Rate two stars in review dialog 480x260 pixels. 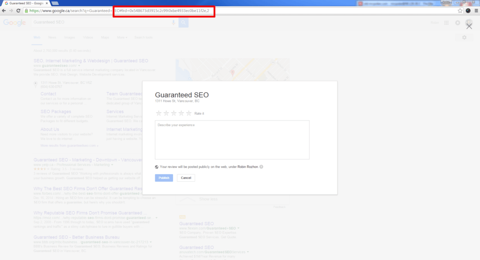click(166, 113)
